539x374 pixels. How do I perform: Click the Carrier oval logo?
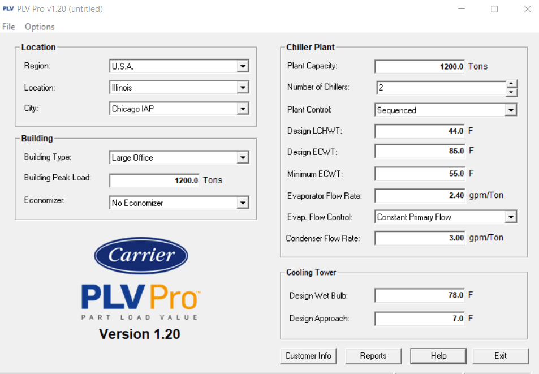point(140,255)
